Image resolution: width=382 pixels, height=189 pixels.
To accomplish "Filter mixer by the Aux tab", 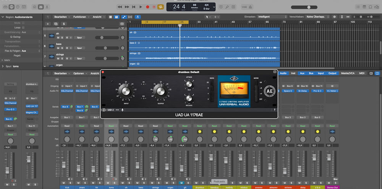I will click(x=302, y=73).
